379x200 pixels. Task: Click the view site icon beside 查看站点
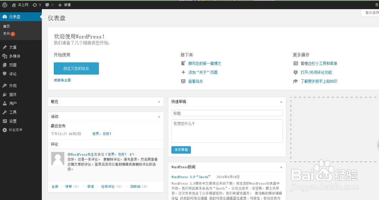[x=183, y=81]
